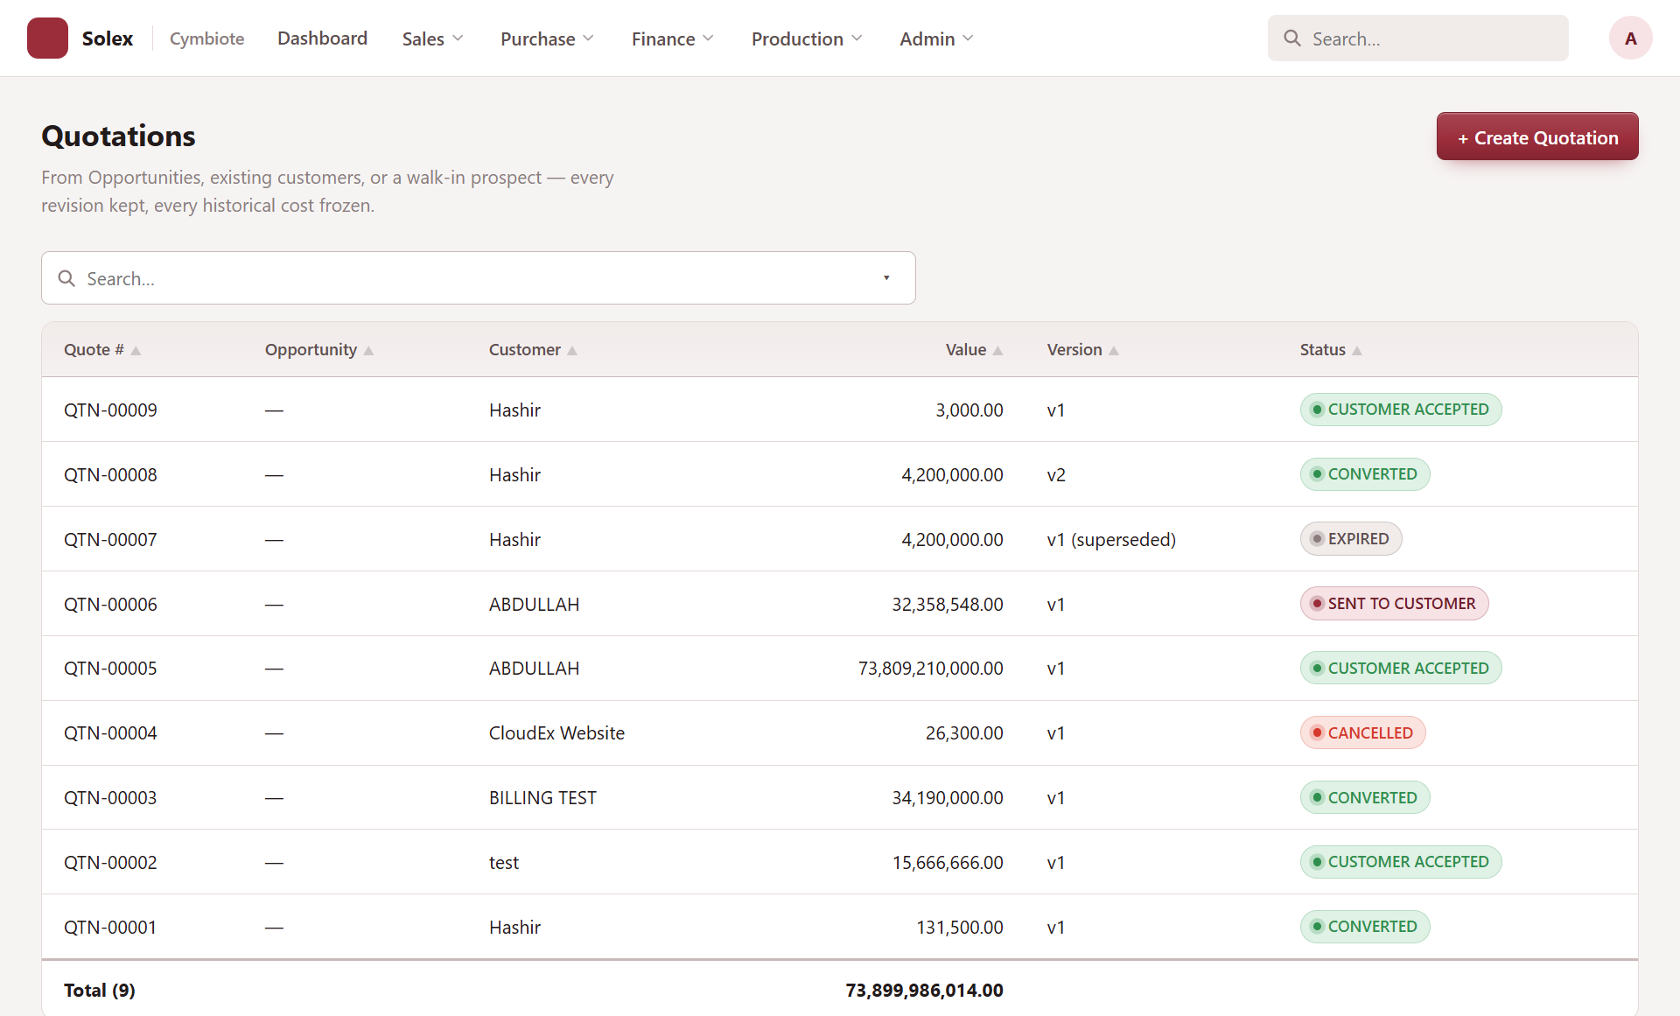The width and height of the screenshot is (1680, 1016).
Task: Click the BILLING TEST customer cell
Action: tap(542, 797)
